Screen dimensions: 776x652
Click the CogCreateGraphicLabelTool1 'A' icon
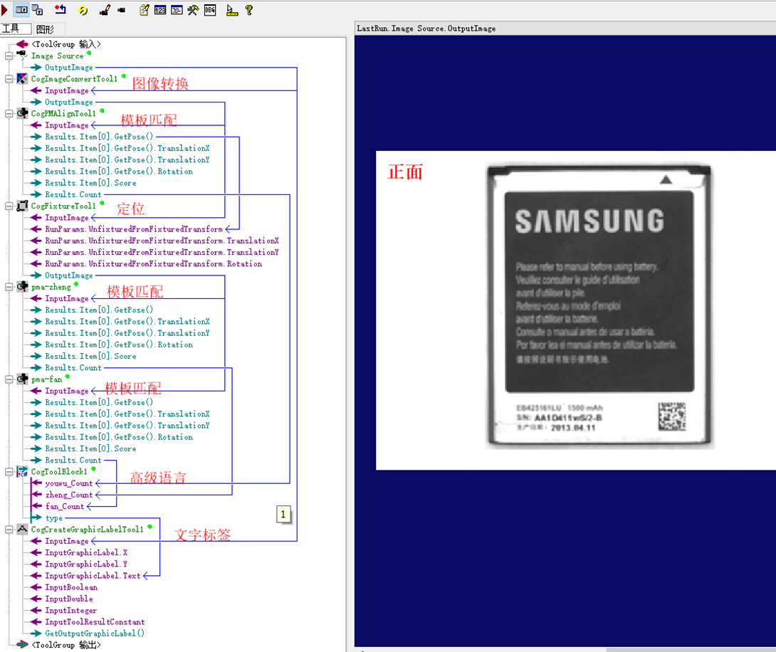click(x=22, y=530)
